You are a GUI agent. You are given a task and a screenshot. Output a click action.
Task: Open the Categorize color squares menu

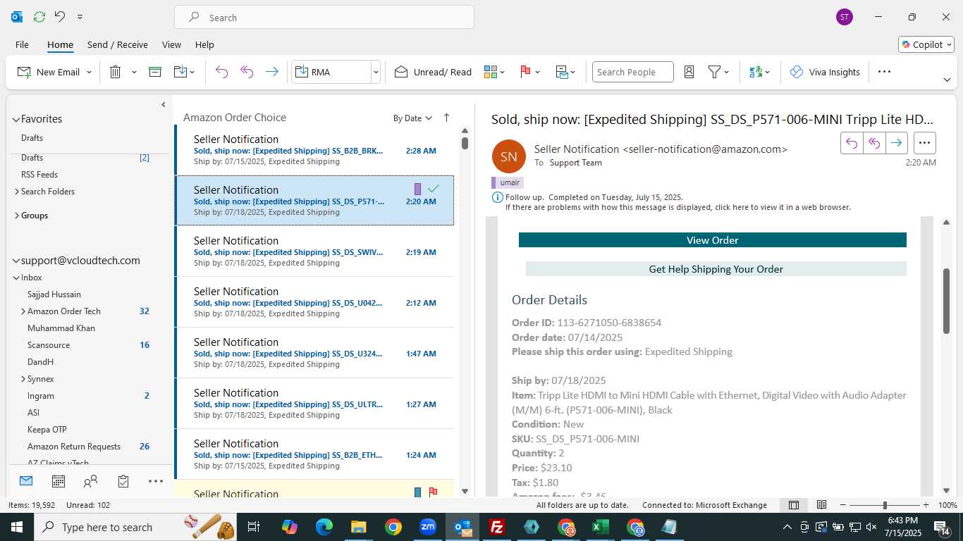click(495, 72)
